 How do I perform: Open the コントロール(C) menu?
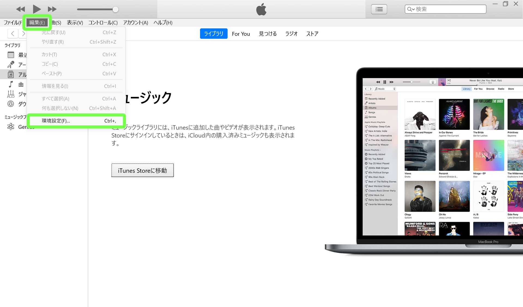[x=103, y=23]
